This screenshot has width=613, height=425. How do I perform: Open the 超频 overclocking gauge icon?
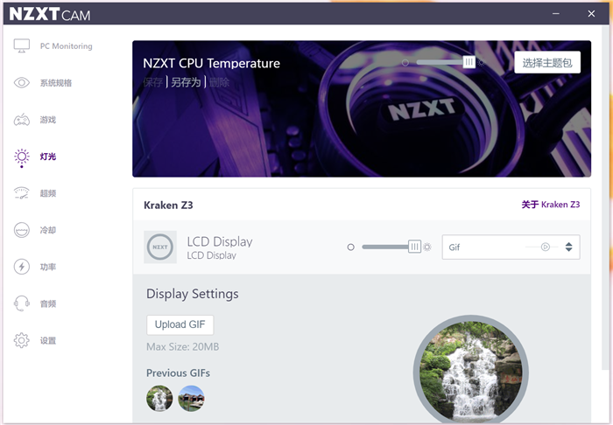(x=22, y=192)
